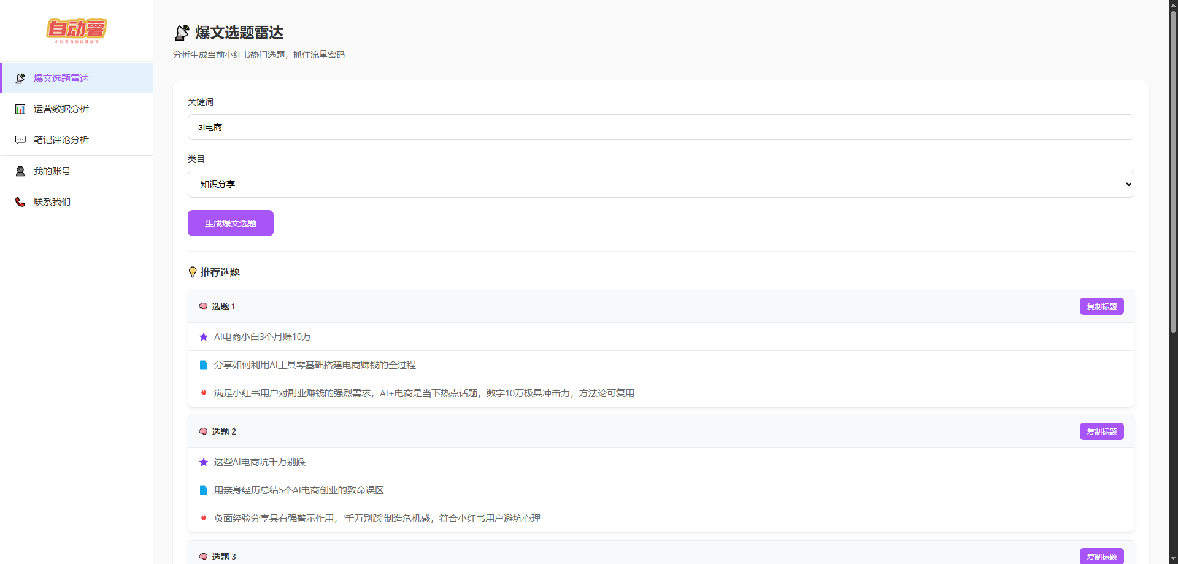Screen dimensions: 1178x564
Task: Go to the 笔记评论分析 page
Action: pos(61,140)
